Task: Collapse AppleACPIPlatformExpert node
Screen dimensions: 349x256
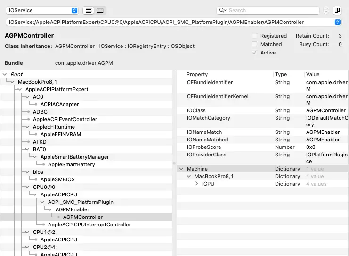Action: point(20,89)
